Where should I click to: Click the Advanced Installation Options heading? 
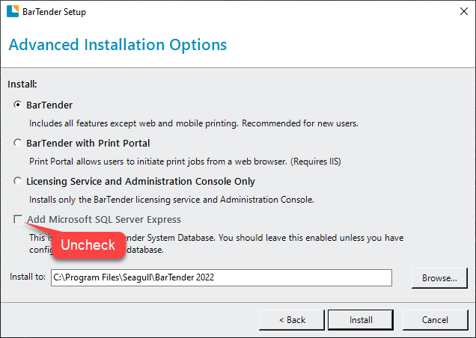[x=118, y=45]
